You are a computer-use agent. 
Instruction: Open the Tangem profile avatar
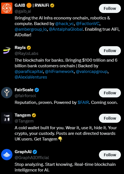pos(7,118)
